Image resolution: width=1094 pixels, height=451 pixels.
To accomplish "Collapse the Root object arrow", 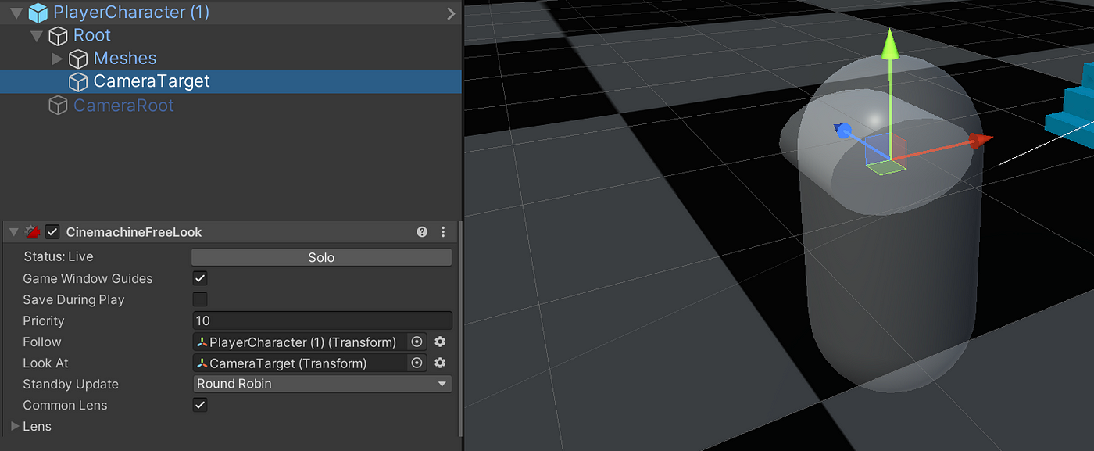I will pyautogui.click(x=36, y=36).
